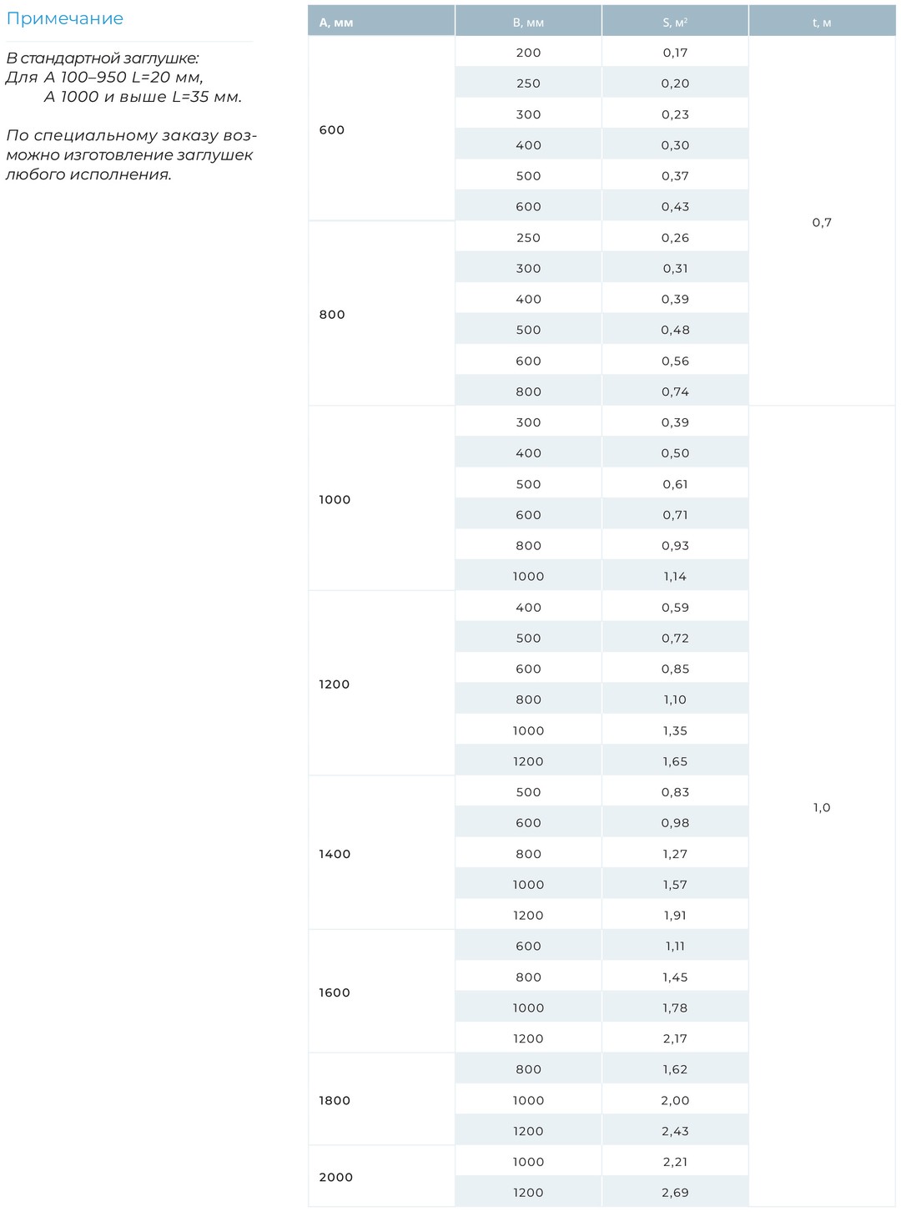901x1212 pixels.
Task: Click the thickness value 0,7 cell
Action: [822, 222]
